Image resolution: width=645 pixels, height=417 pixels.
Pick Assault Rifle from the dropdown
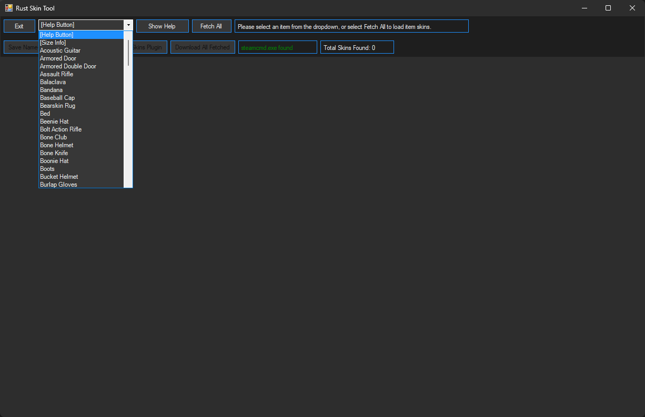[56, 74]
